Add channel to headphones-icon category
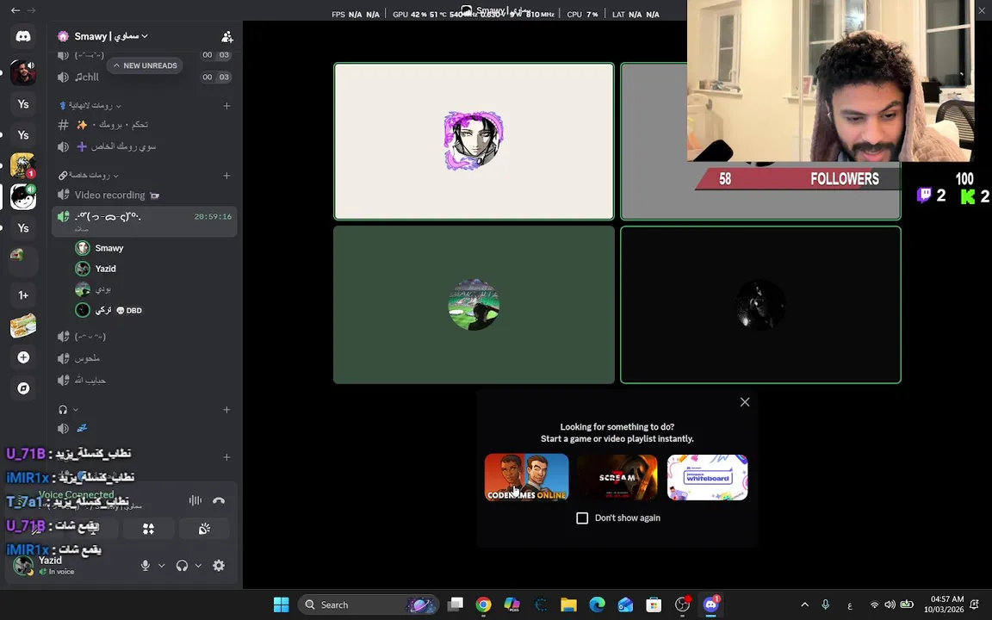992x620 pixels. [226, 410]
